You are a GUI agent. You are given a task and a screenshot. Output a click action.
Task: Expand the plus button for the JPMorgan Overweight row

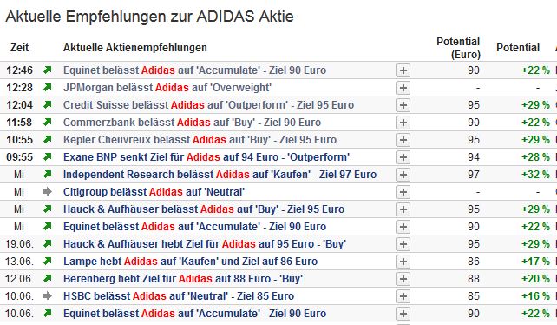click(403, 88)
